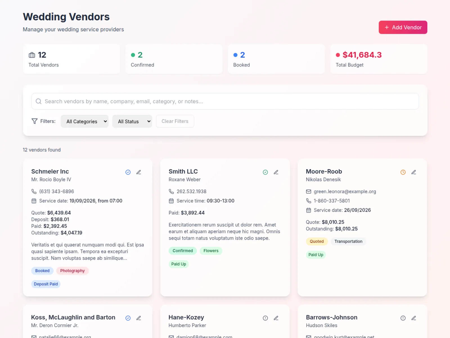Click the Clear Filters button
The width and height of the screenshot is (450, 338).
175,121
